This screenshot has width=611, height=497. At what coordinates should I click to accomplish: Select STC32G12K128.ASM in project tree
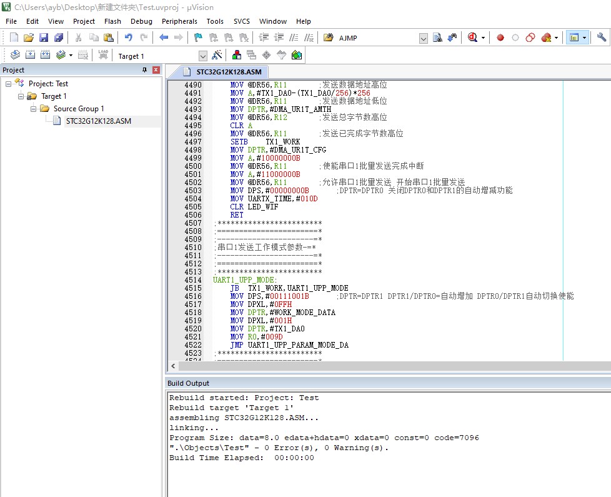pyautogui.click(x=98, y=121)
